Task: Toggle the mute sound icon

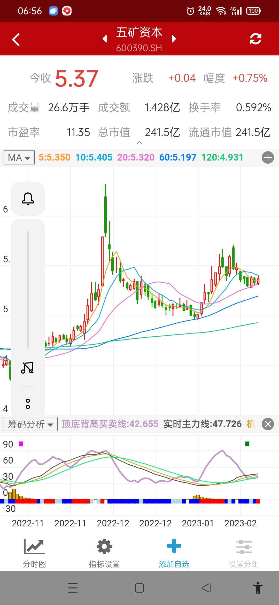Action: (27, 368)
